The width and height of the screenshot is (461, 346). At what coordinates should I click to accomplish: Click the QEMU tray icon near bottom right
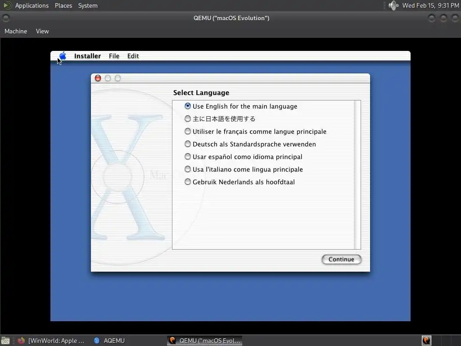pos(426,341)
